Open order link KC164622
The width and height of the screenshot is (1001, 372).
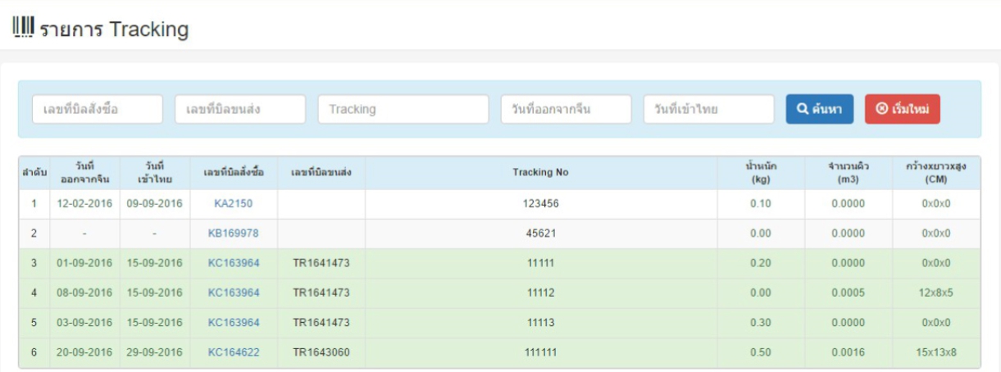tap(234, 352)
